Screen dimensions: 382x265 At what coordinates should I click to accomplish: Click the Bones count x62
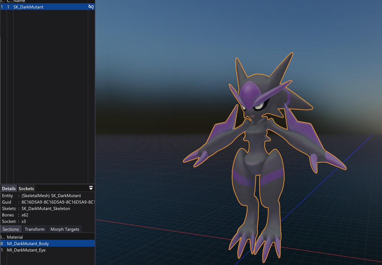tap(25, 215)
